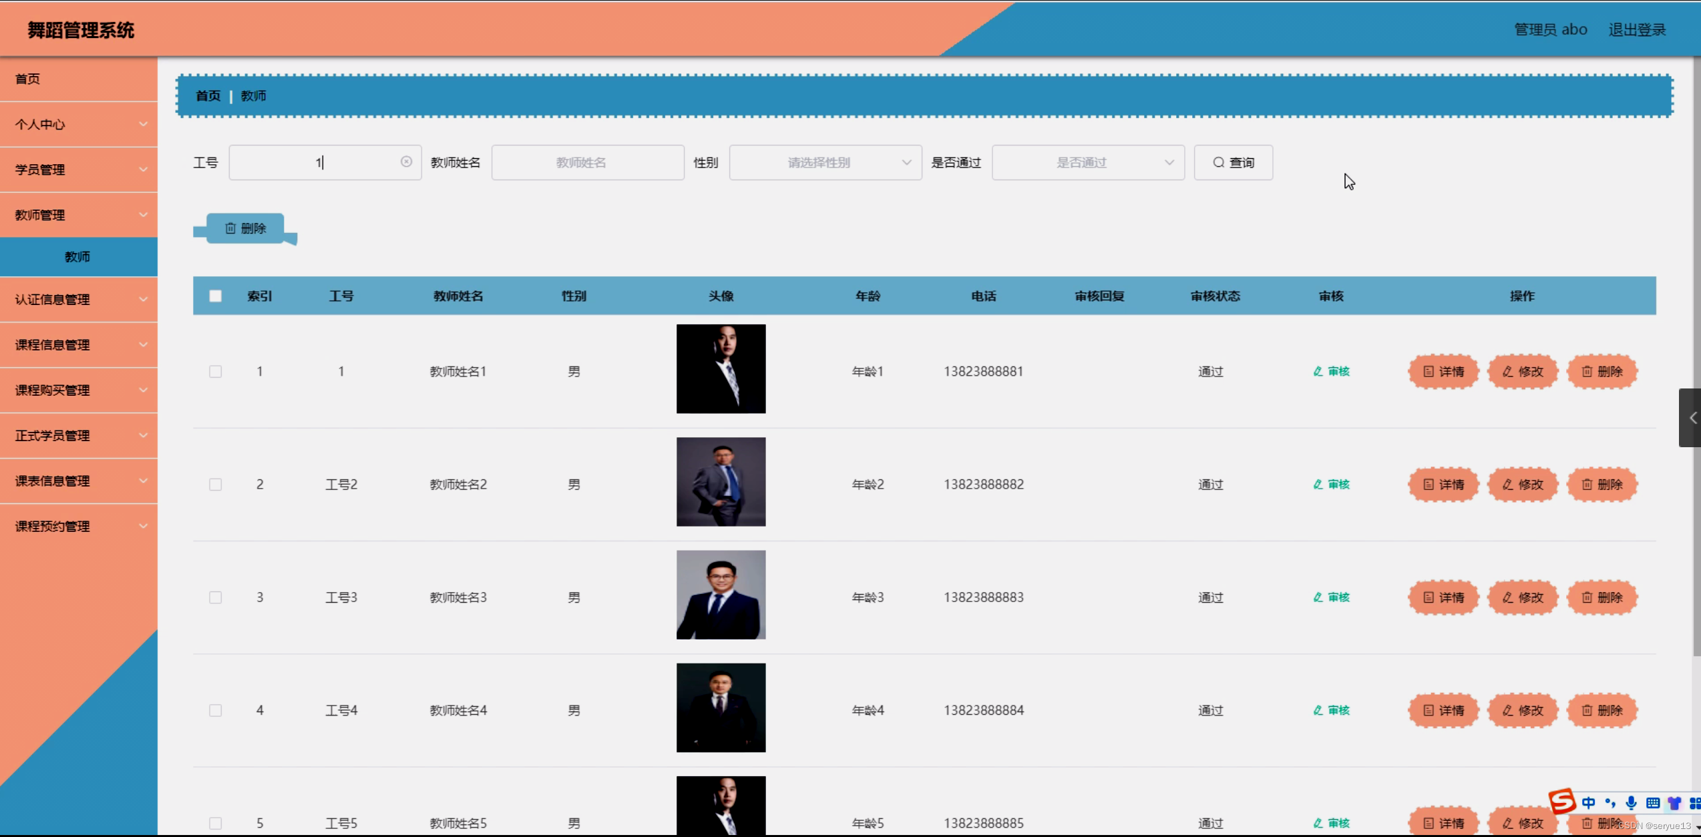Click 退出登录 to log out

[x=1636, y=29]
